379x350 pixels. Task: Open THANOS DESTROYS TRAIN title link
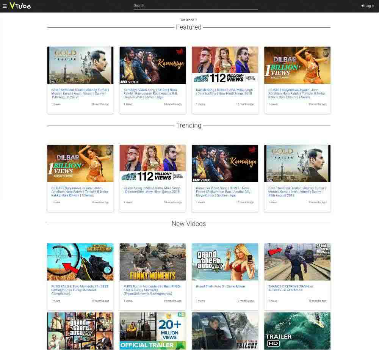[291, 288]
